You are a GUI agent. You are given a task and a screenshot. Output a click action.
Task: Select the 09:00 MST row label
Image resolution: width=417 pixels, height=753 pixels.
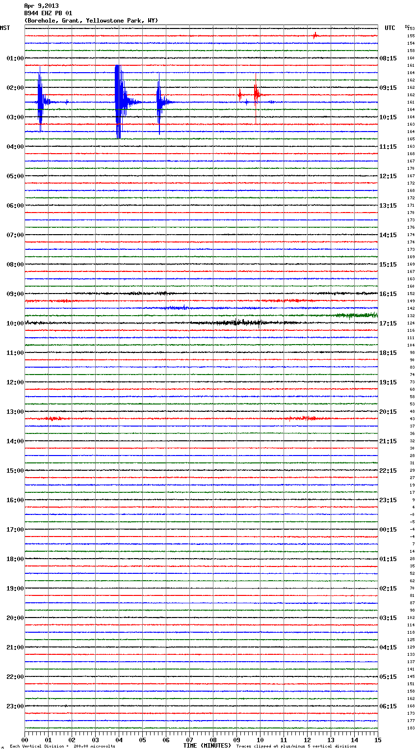[x=15, y=294]
